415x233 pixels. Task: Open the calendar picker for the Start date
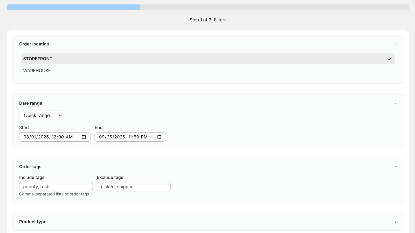(x=84, y=137)
